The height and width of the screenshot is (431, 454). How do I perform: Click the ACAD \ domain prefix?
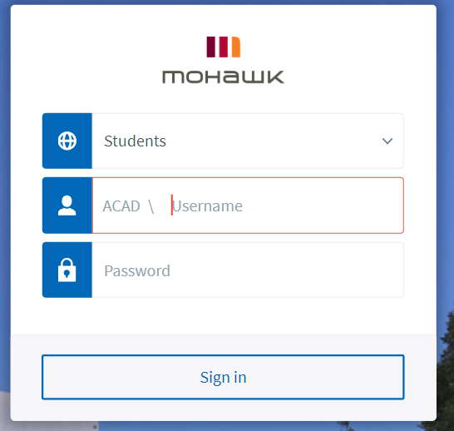pyautogui.click(x=128, y=206)
